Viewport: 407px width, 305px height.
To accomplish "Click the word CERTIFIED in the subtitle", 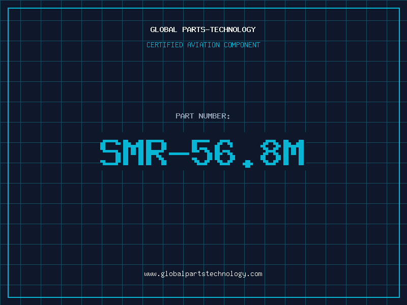I will (165, 45).
